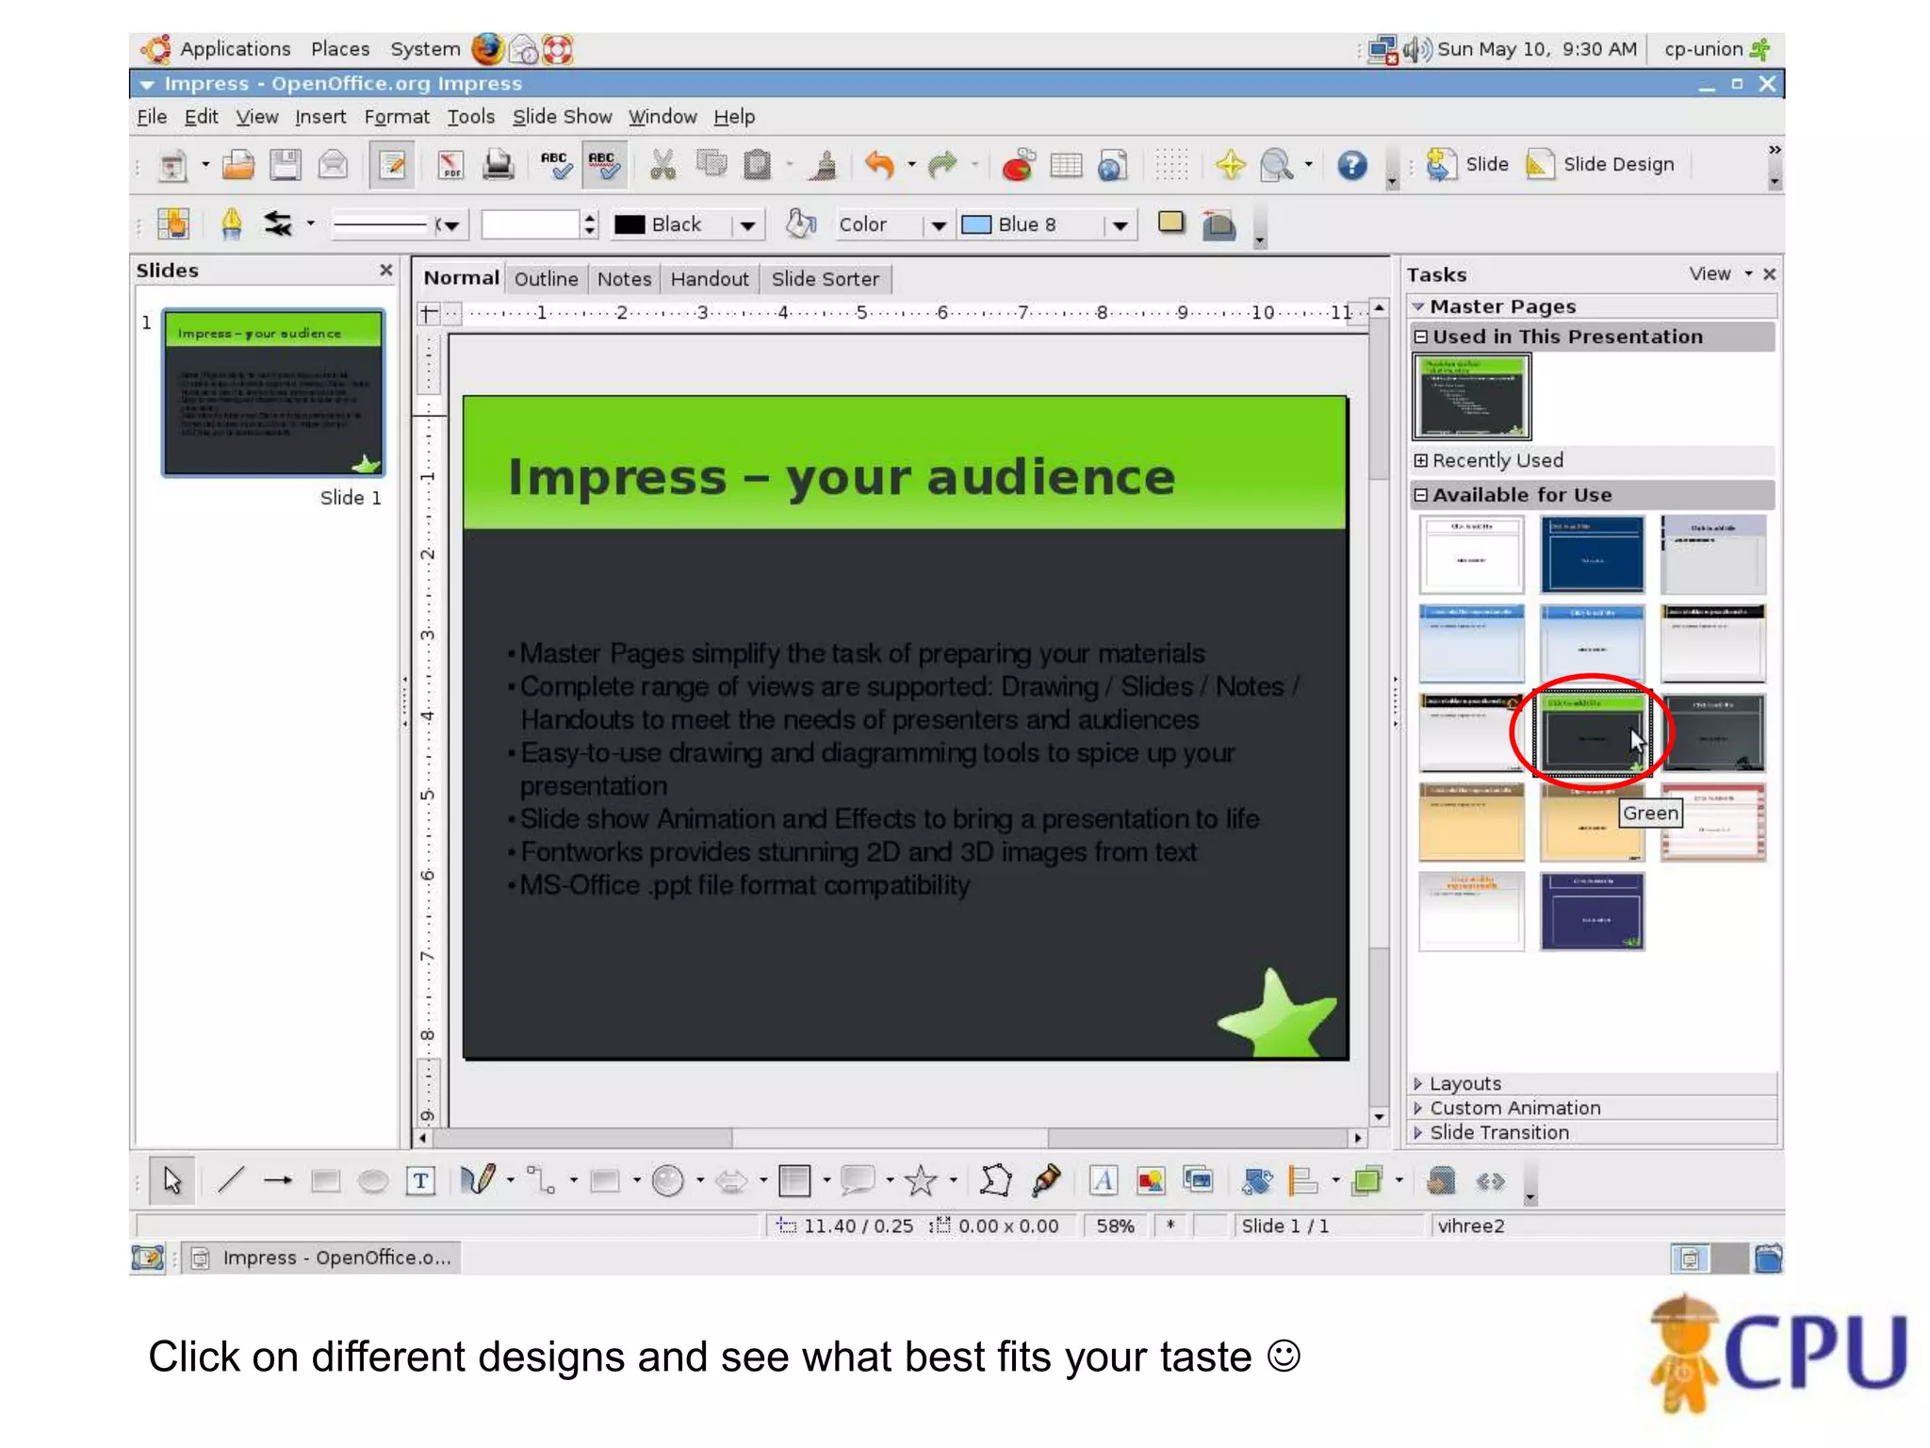Click the Open document folder icon
Viewport: 1930px width, 1448px height.
(238, 166)
